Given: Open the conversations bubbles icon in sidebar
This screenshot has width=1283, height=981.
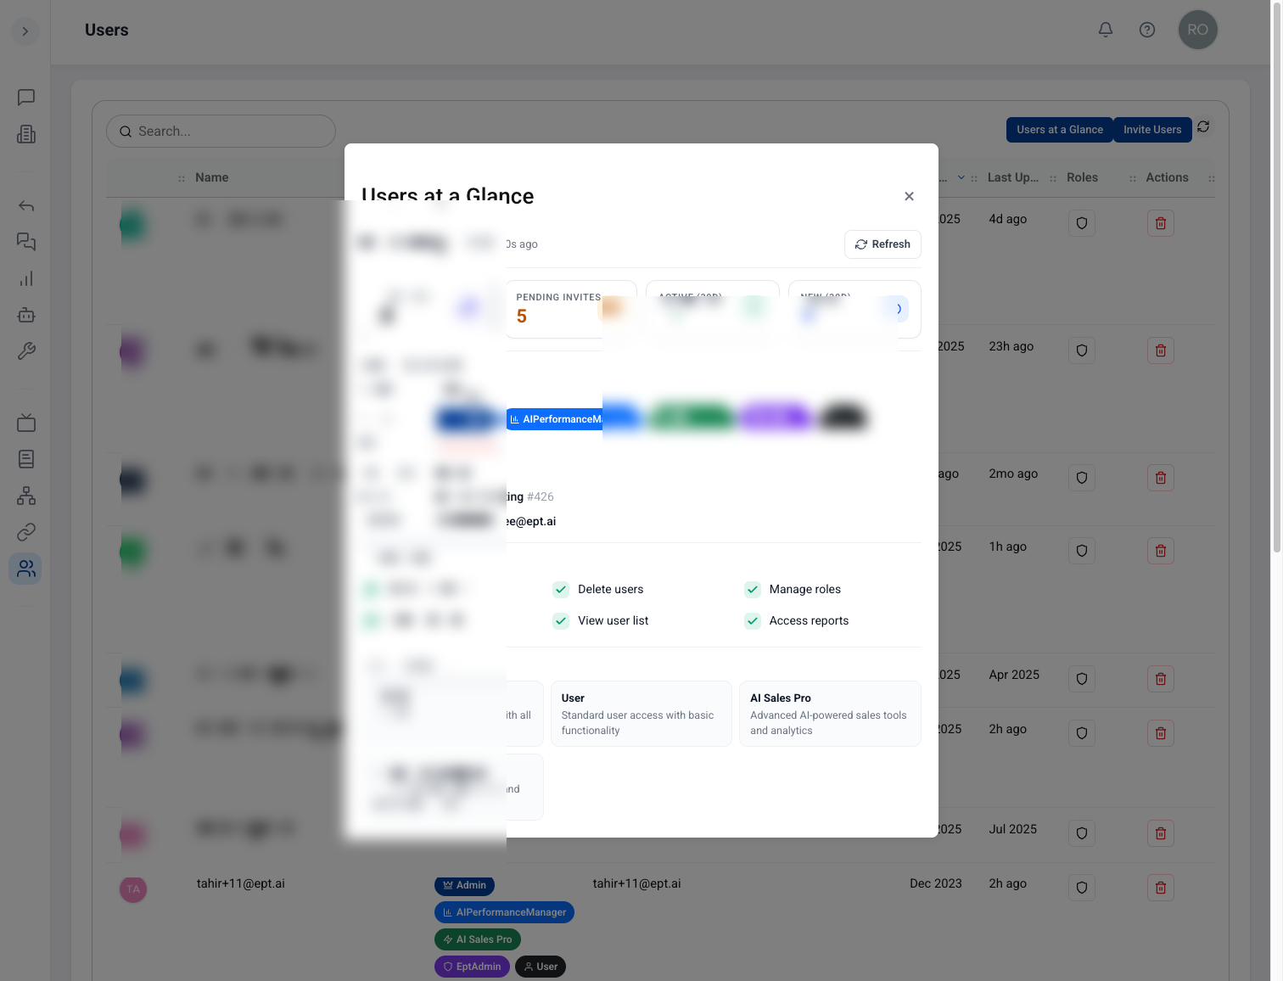Looking at the screenshot, I should (x=26, y=242).
